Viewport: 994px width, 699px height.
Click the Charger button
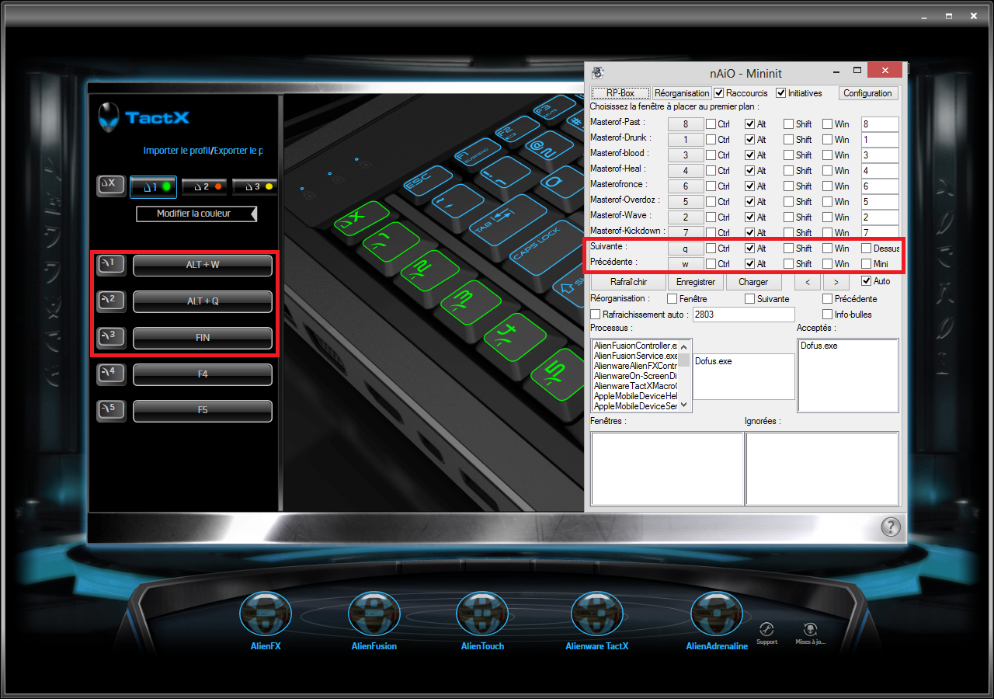753,282
